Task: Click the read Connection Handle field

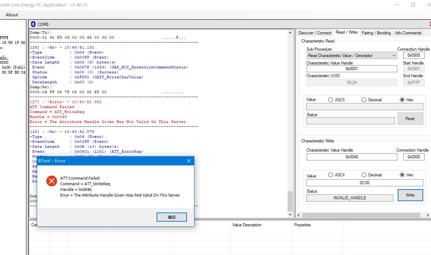Action: coord(414,55)
